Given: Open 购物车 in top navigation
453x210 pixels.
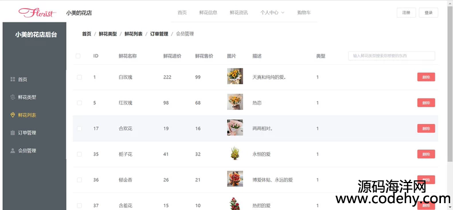Looking at the screenshot, I should click(304, 13).
